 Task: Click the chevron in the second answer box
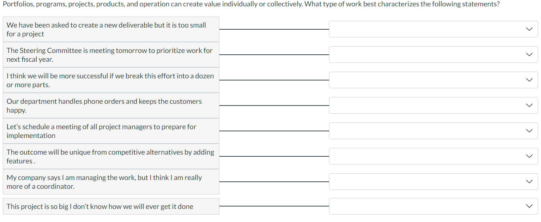click(x=529, y=54)
